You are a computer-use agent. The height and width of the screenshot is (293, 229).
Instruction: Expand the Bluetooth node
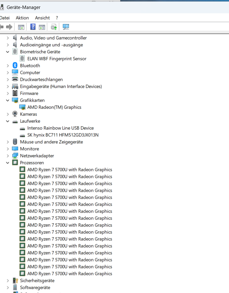[x=8, y=66]
